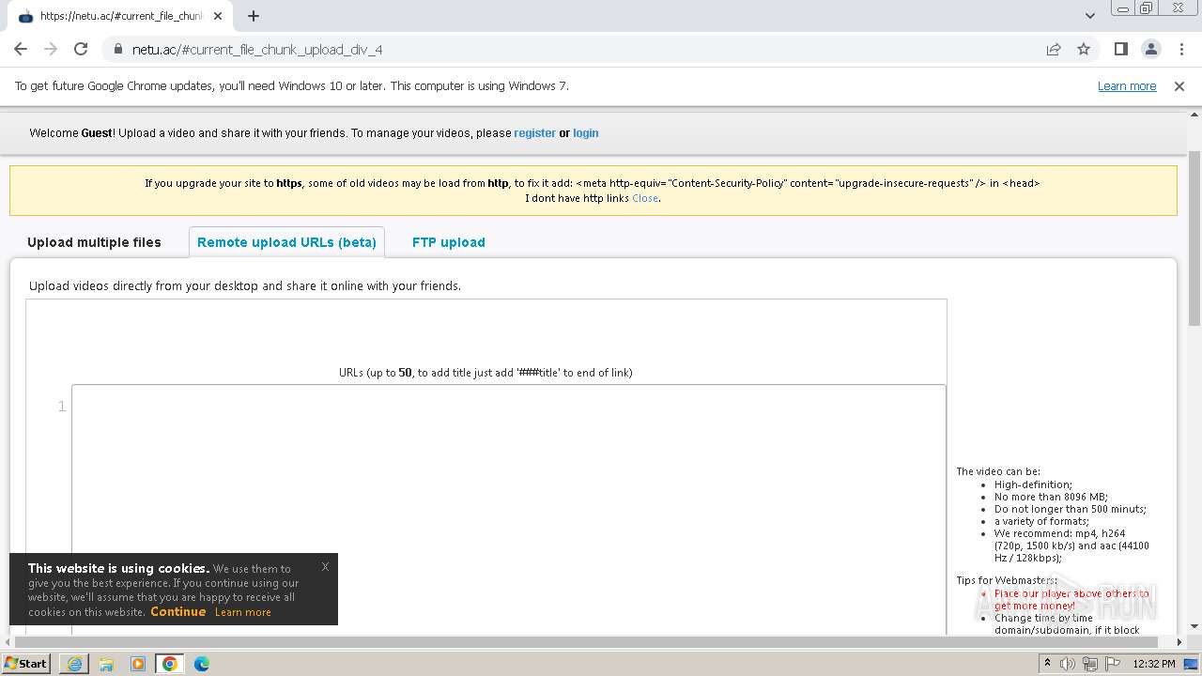Select Chrome in the taskbar
1202x676 pixels.
[170, 664]
